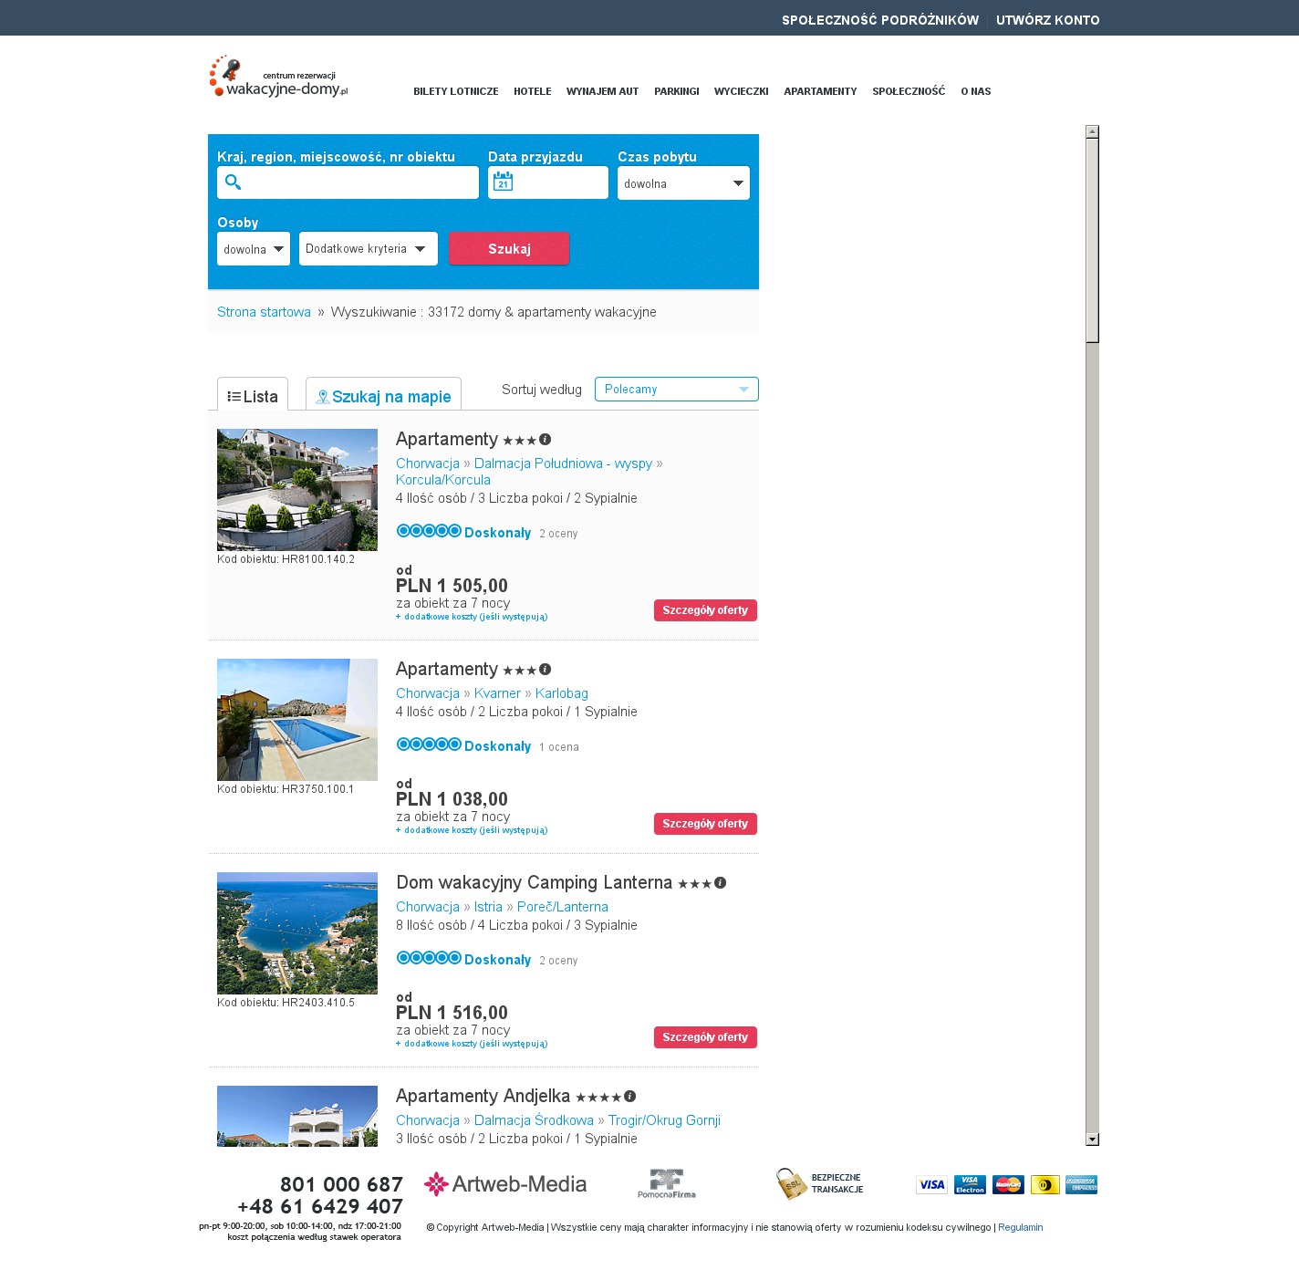This screenshot has width=1299, height=1270.
Task: Open Szczegóły oferty for PLN 1 516,00 listing
Action: (x=705, y=1037)
